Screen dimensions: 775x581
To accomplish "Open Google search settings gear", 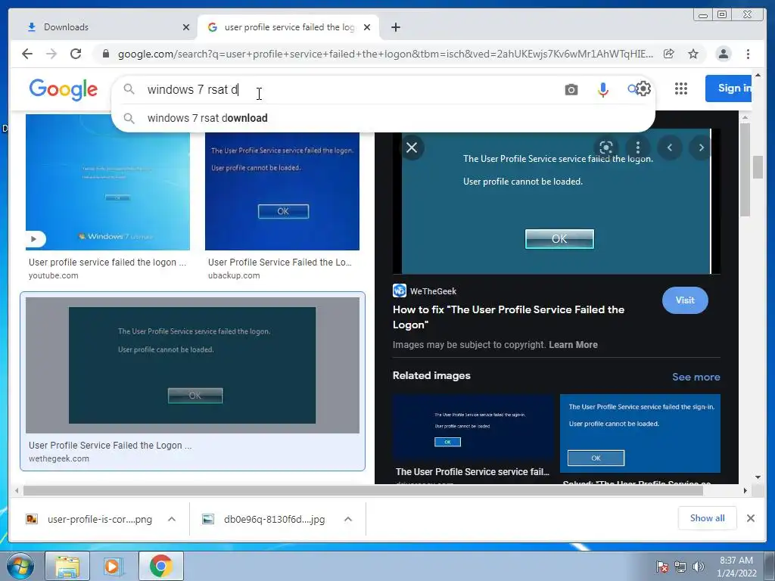I will click(x=643, y=89).
